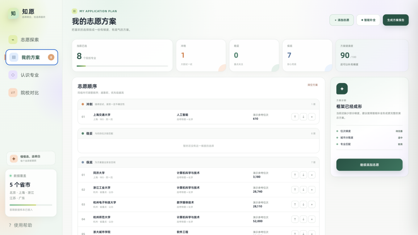Click 生成方案报告 button
The height and width of the screenshot is (235, 418).
[x=396, y=20]
